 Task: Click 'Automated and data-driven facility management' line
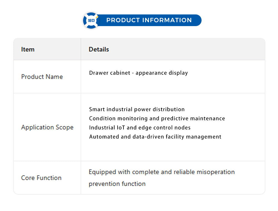point(155,137)
